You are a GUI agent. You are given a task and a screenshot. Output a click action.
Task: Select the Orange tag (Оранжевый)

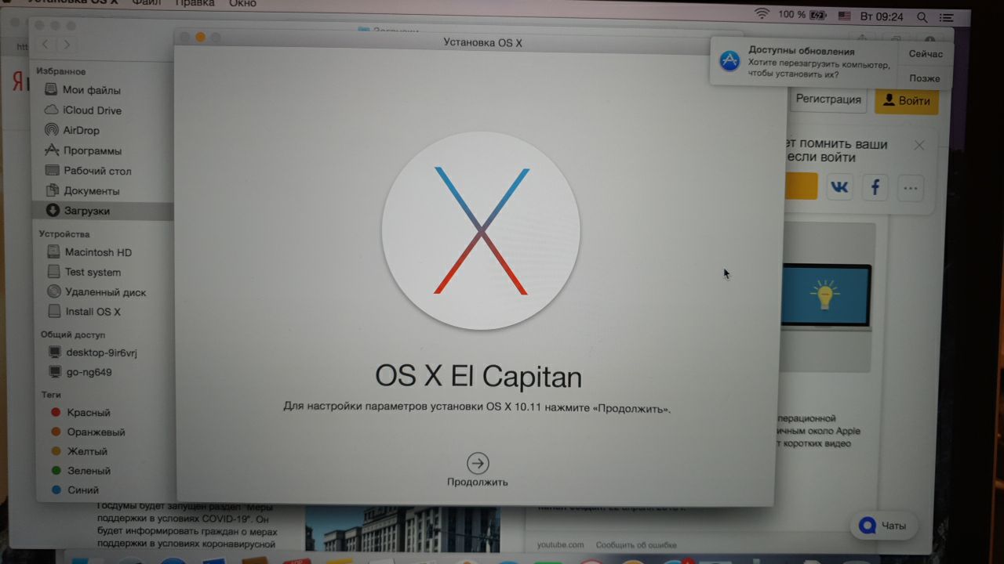coord(88,432)
